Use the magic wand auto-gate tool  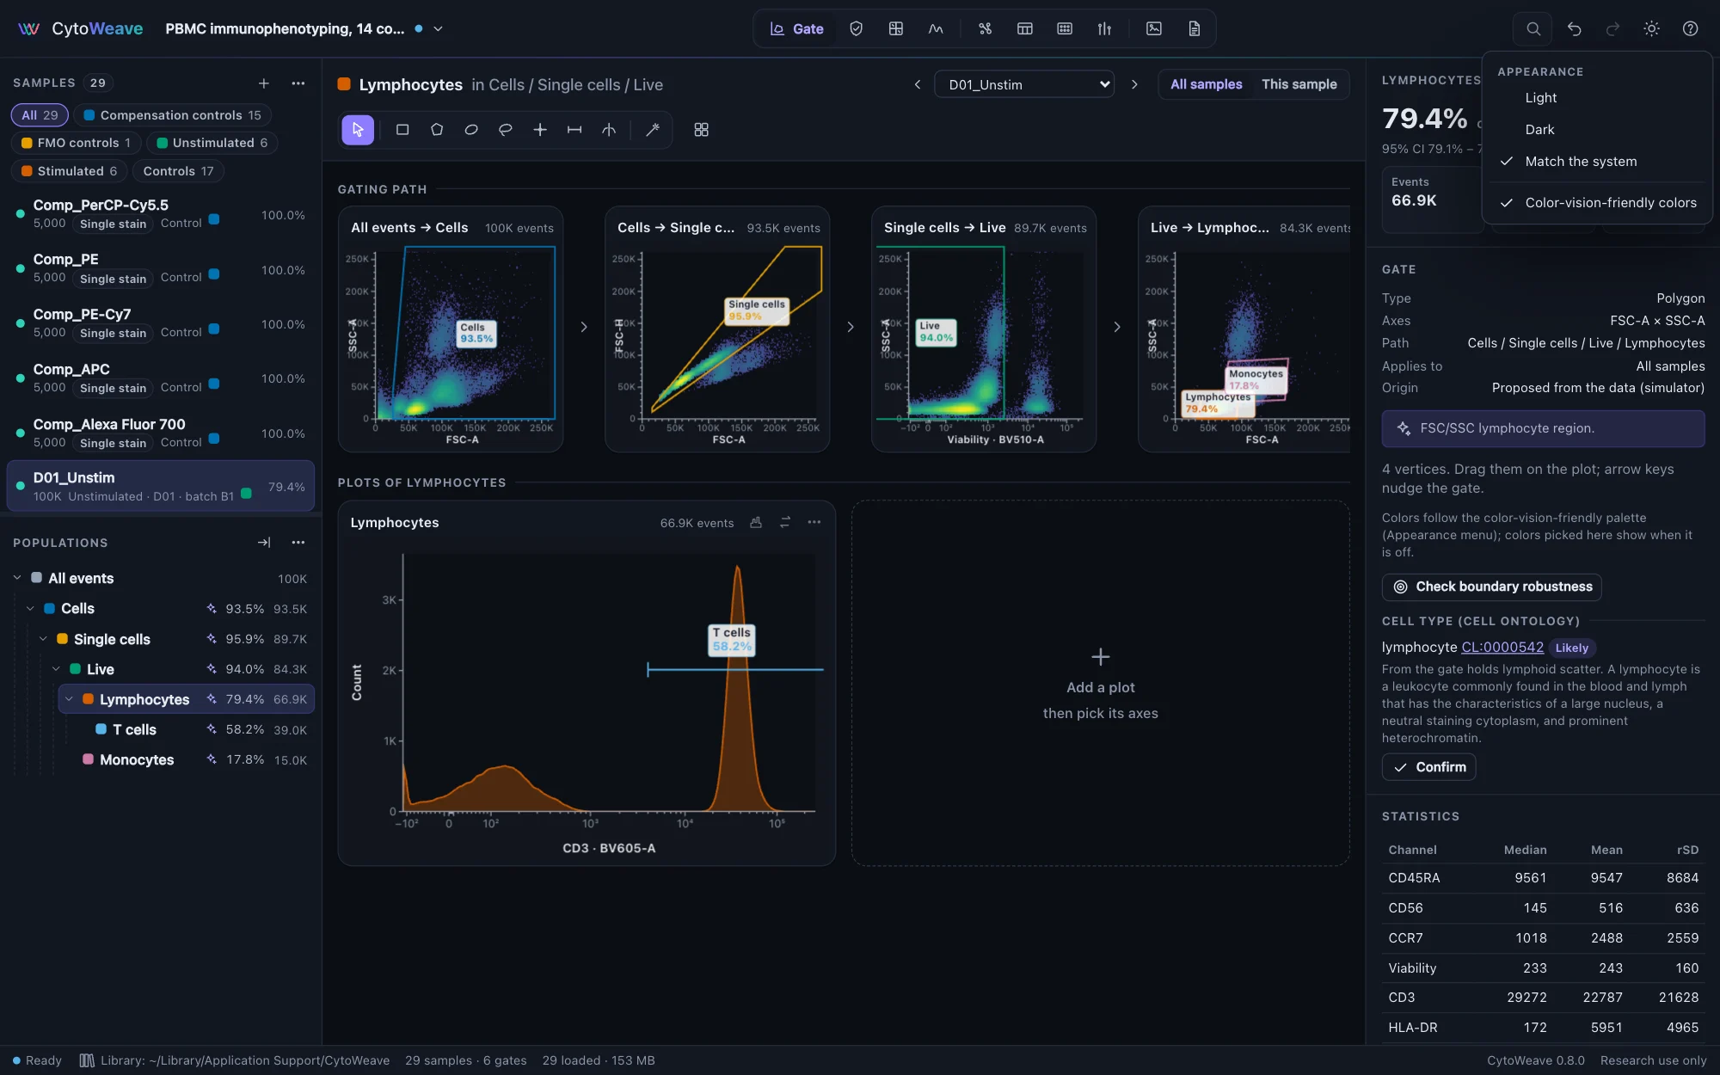653,130
